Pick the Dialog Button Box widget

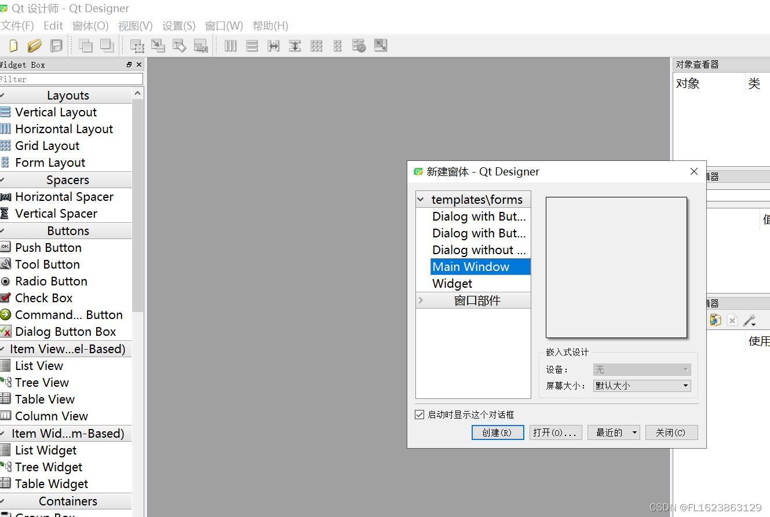(x=65, y=332)
